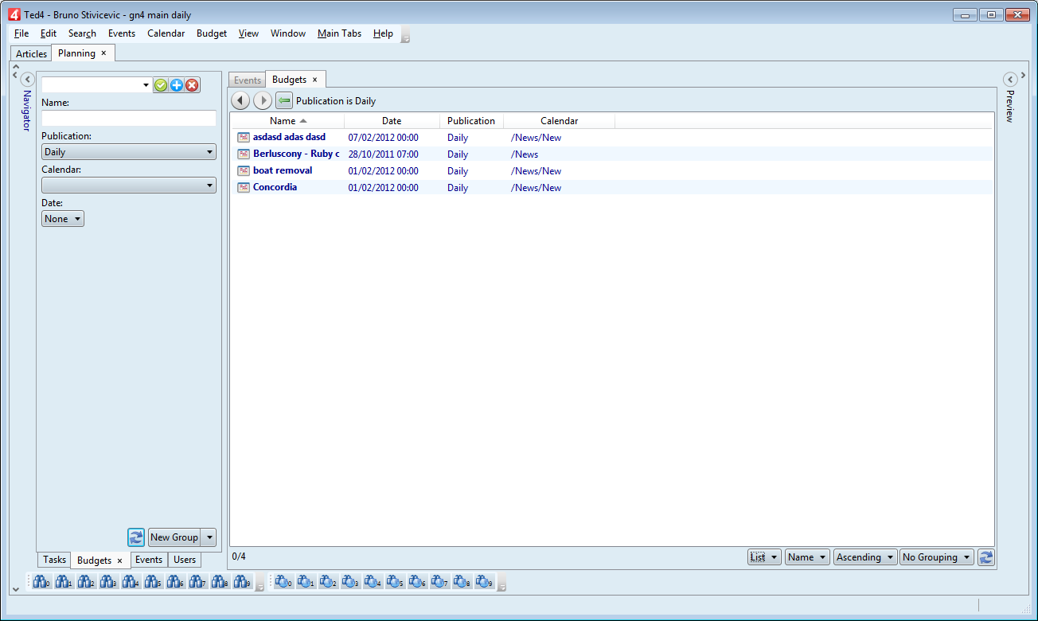The height and width of the screenshot is (621, 1038).
Task: Open the saved search combo box
Action: tap(96, 85)
